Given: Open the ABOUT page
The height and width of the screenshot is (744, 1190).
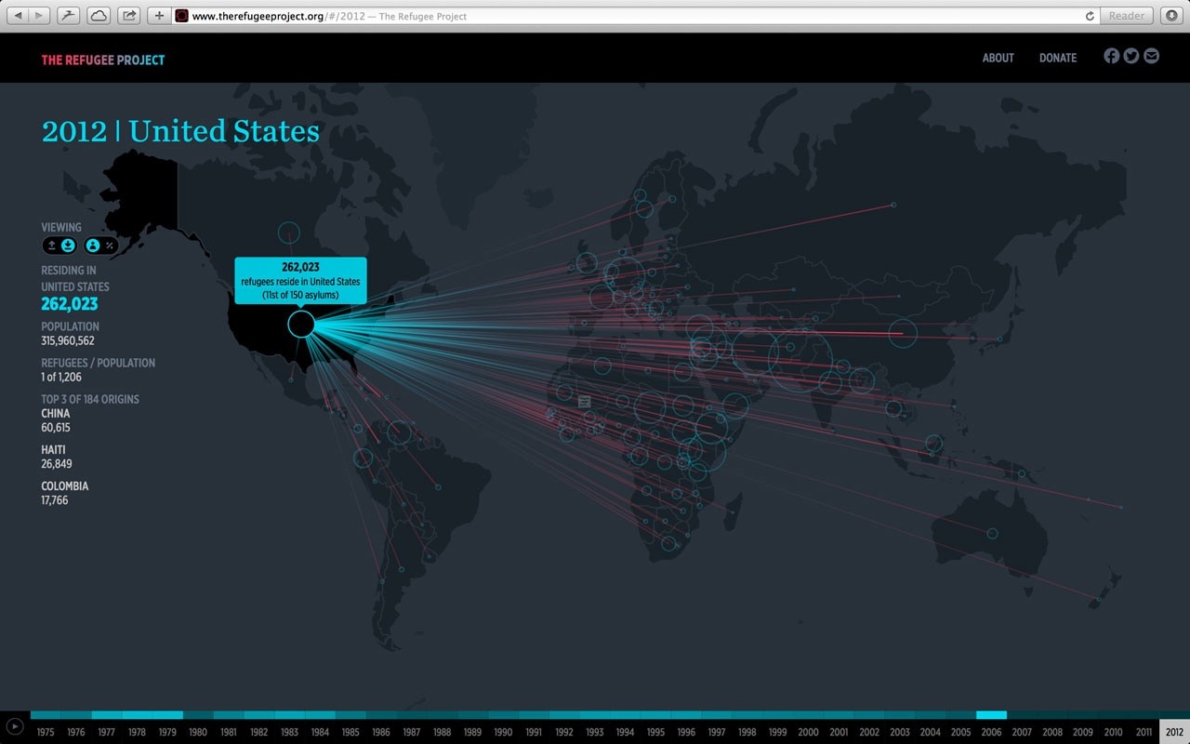Looking at the screenshot, I should (998, 58).
